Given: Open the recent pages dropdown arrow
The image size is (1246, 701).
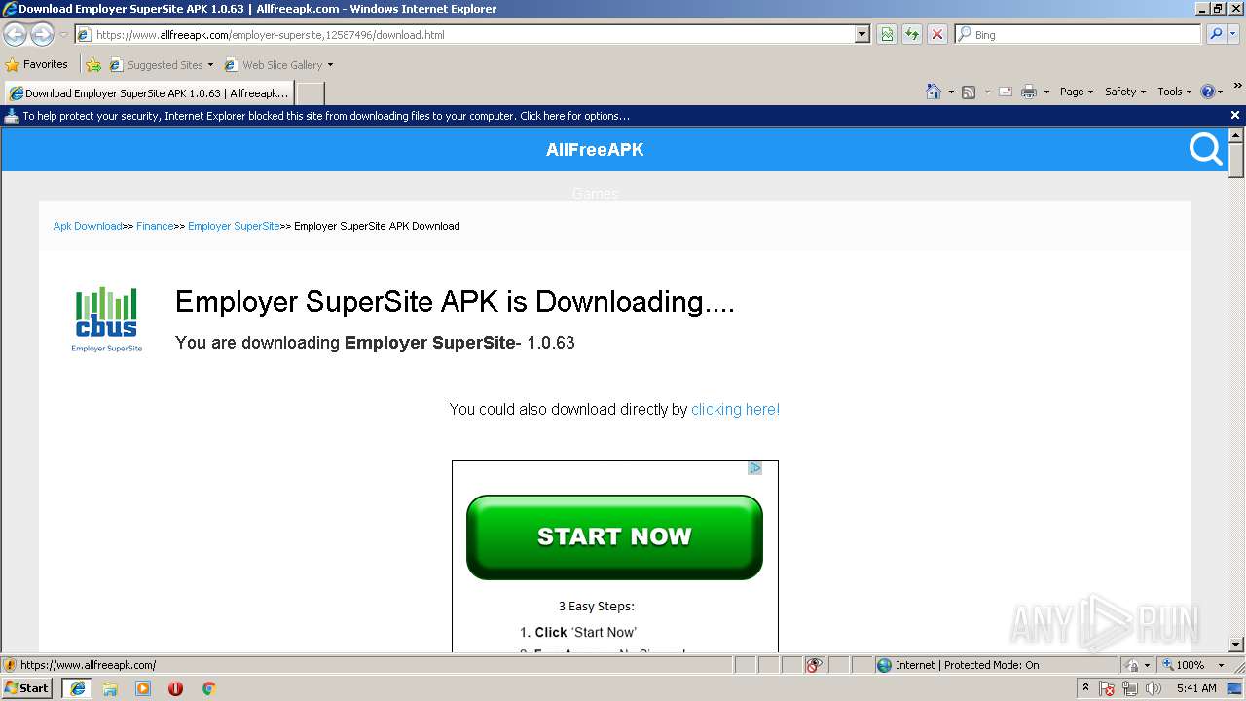Looking at the screenshot, I should coord(63,35).
